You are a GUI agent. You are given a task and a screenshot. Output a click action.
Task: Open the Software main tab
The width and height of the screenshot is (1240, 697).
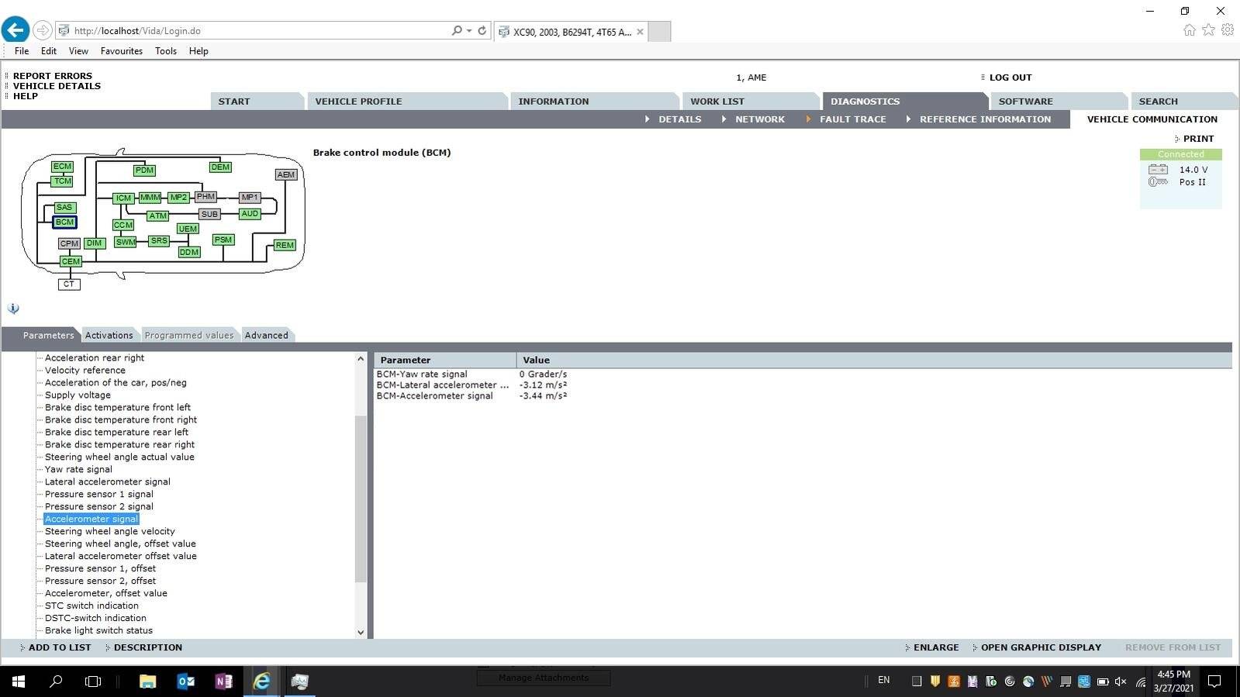[x=1025, y=102]
